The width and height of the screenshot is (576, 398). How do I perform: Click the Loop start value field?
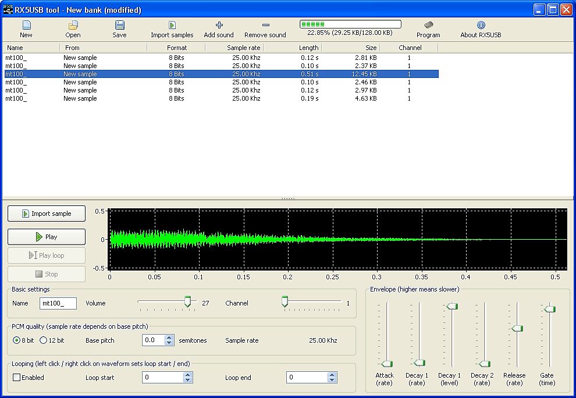[x=163, y=378]
